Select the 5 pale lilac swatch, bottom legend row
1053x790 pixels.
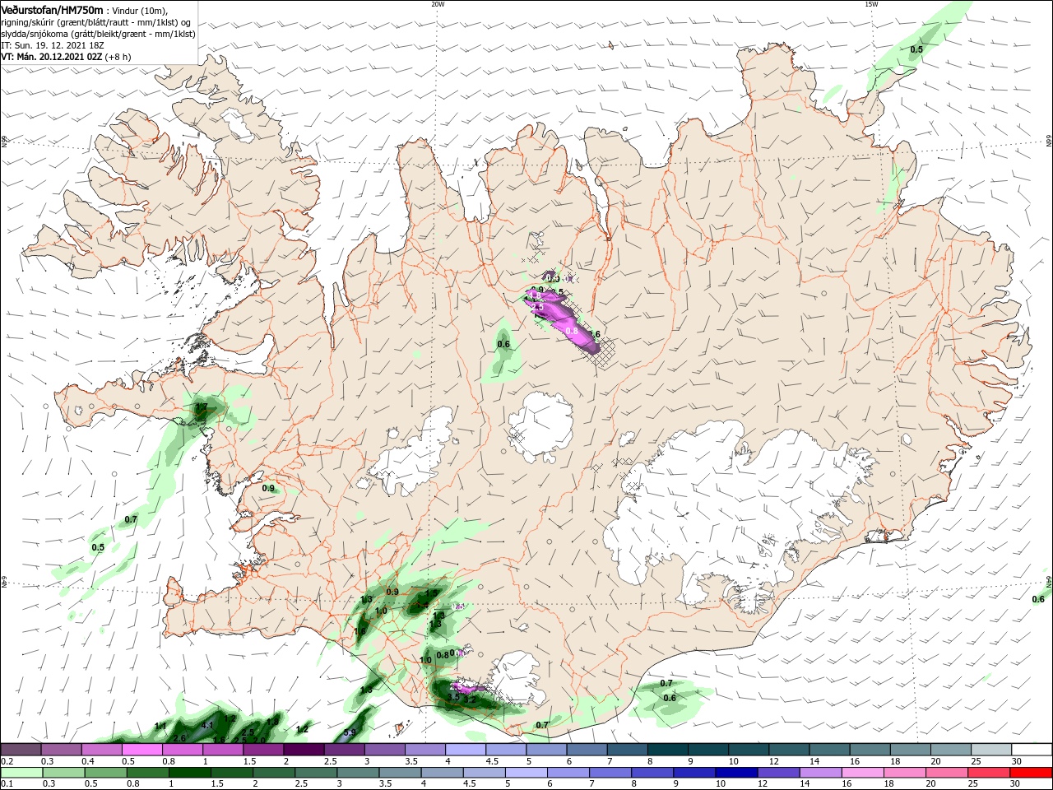point(526,773)
